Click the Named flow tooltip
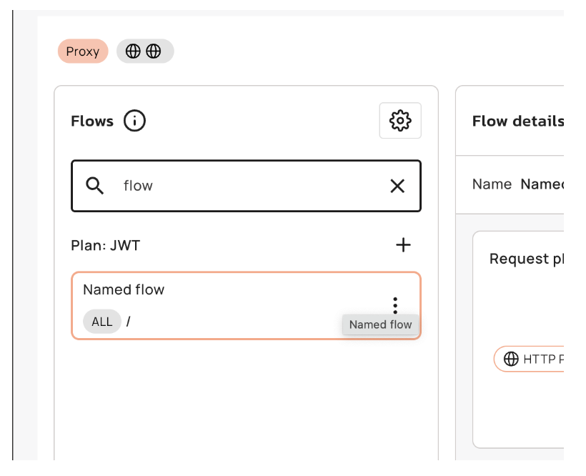This screenshot has width=586, height=476. [x=380, y=324]
